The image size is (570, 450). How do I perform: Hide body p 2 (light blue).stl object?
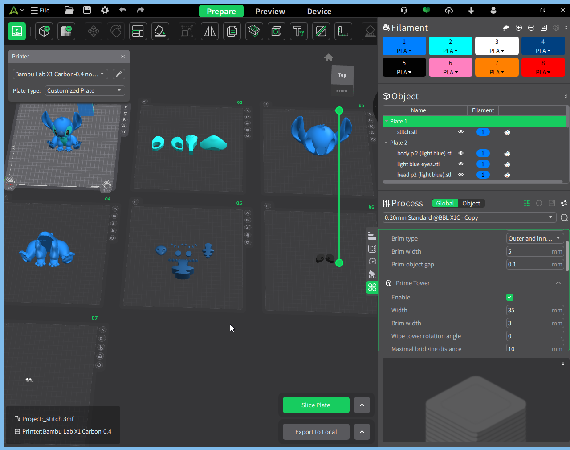(461, 154)
